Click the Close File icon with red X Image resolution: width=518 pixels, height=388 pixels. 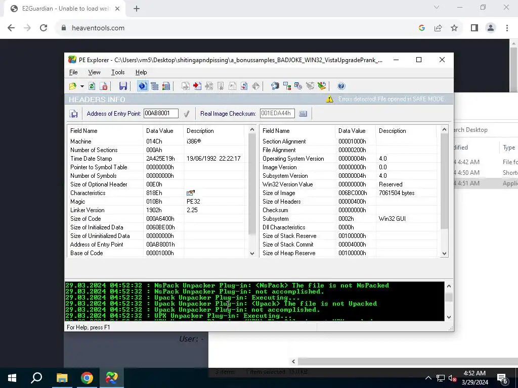click(x=103, y=86)
